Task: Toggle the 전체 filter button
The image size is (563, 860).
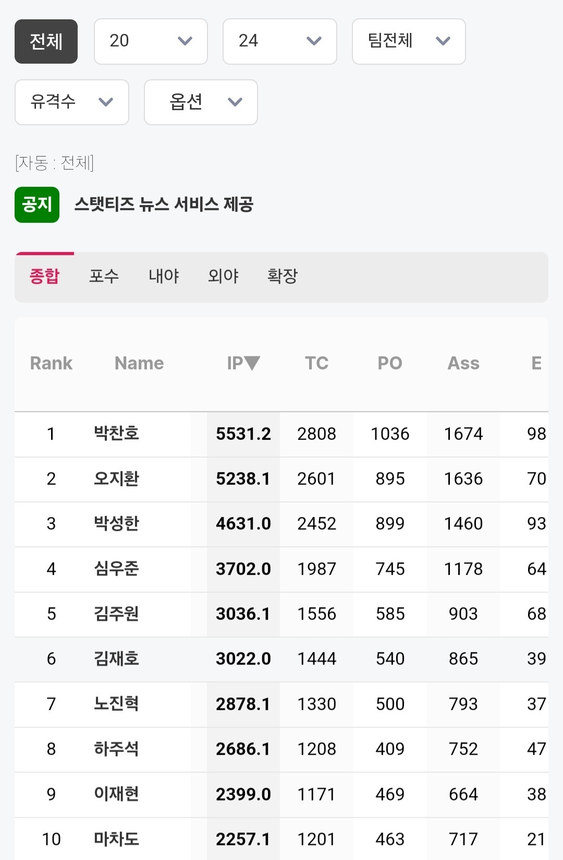Action: coord(46,42)
